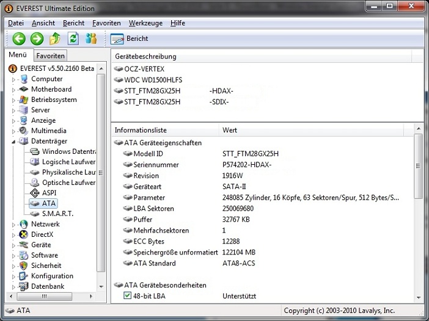Screen dimensions: 429x321
Task: Expand the Netzwerk tree node
Action: [13, 225]
